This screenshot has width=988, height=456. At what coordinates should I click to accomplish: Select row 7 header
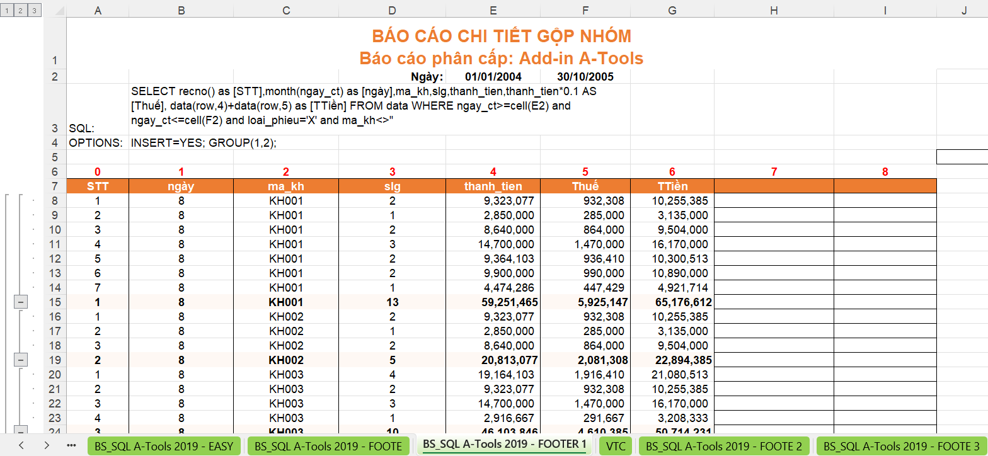coord(54,186)
